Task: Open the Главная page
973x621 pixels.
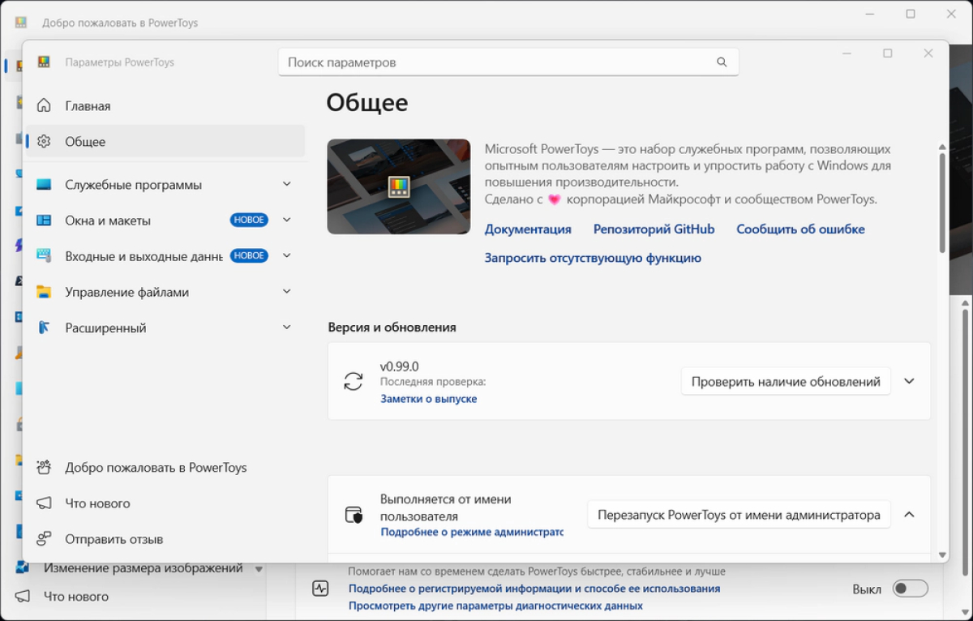Action: click(x=88, y=106)
